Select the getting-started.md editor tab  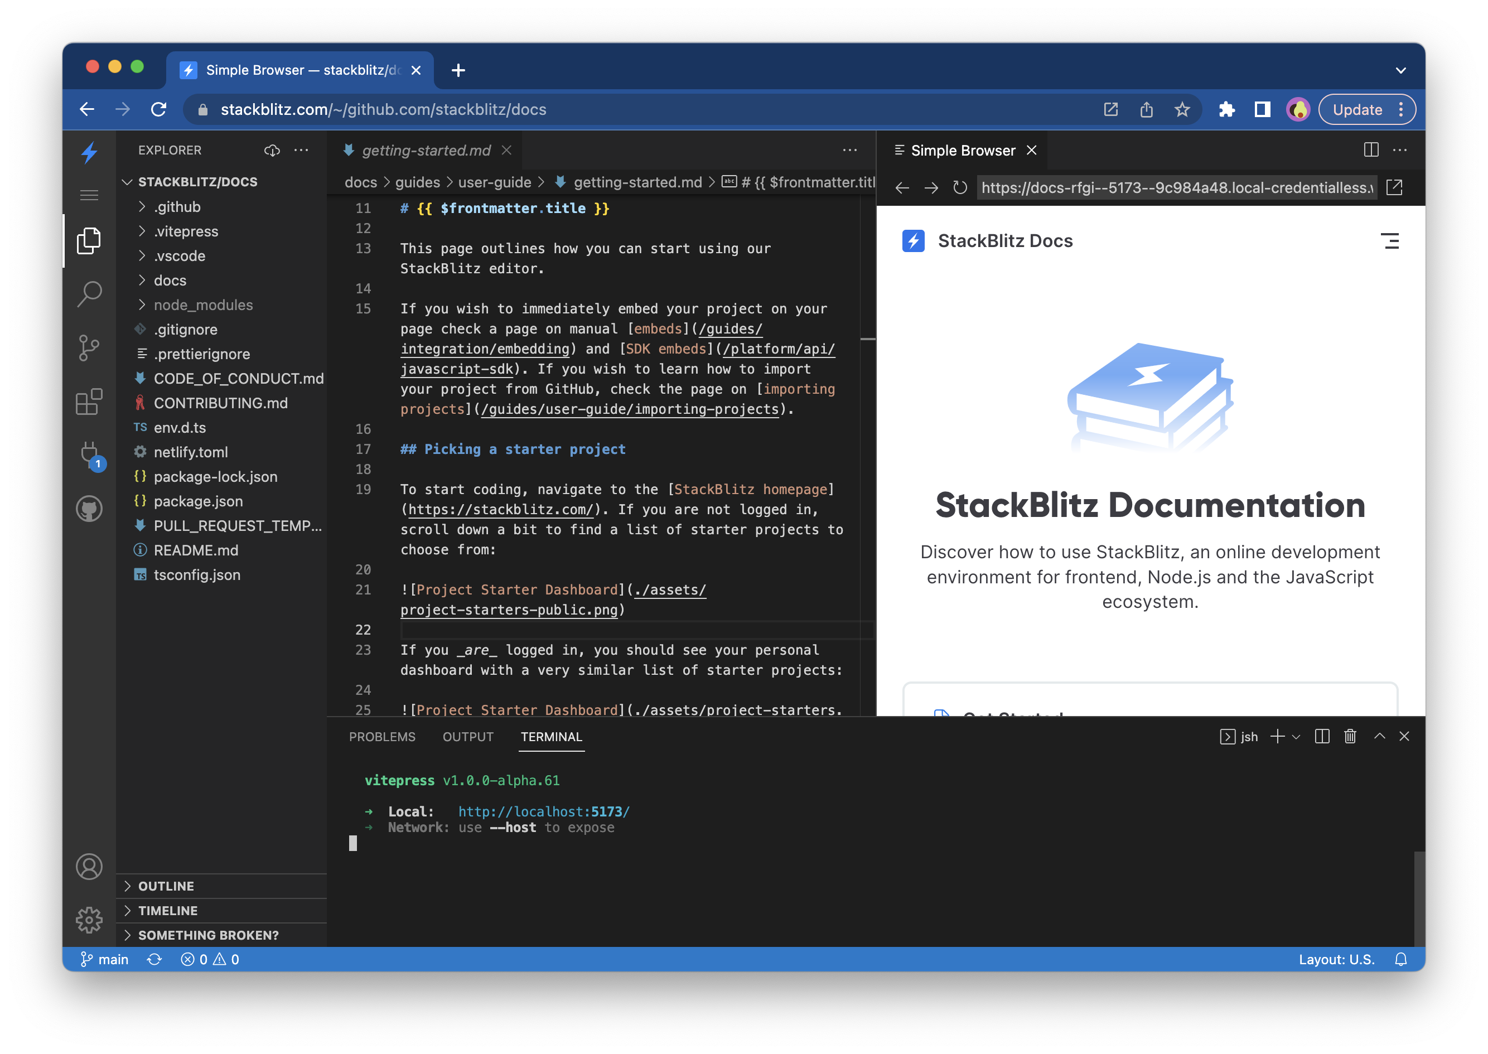coord(426,151)
